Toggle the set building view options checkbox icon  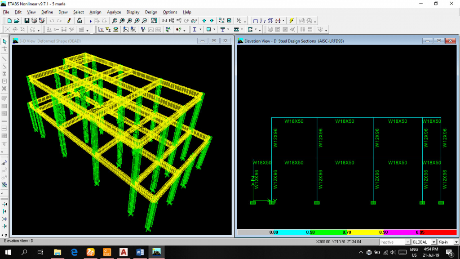[x=229, y=21]
